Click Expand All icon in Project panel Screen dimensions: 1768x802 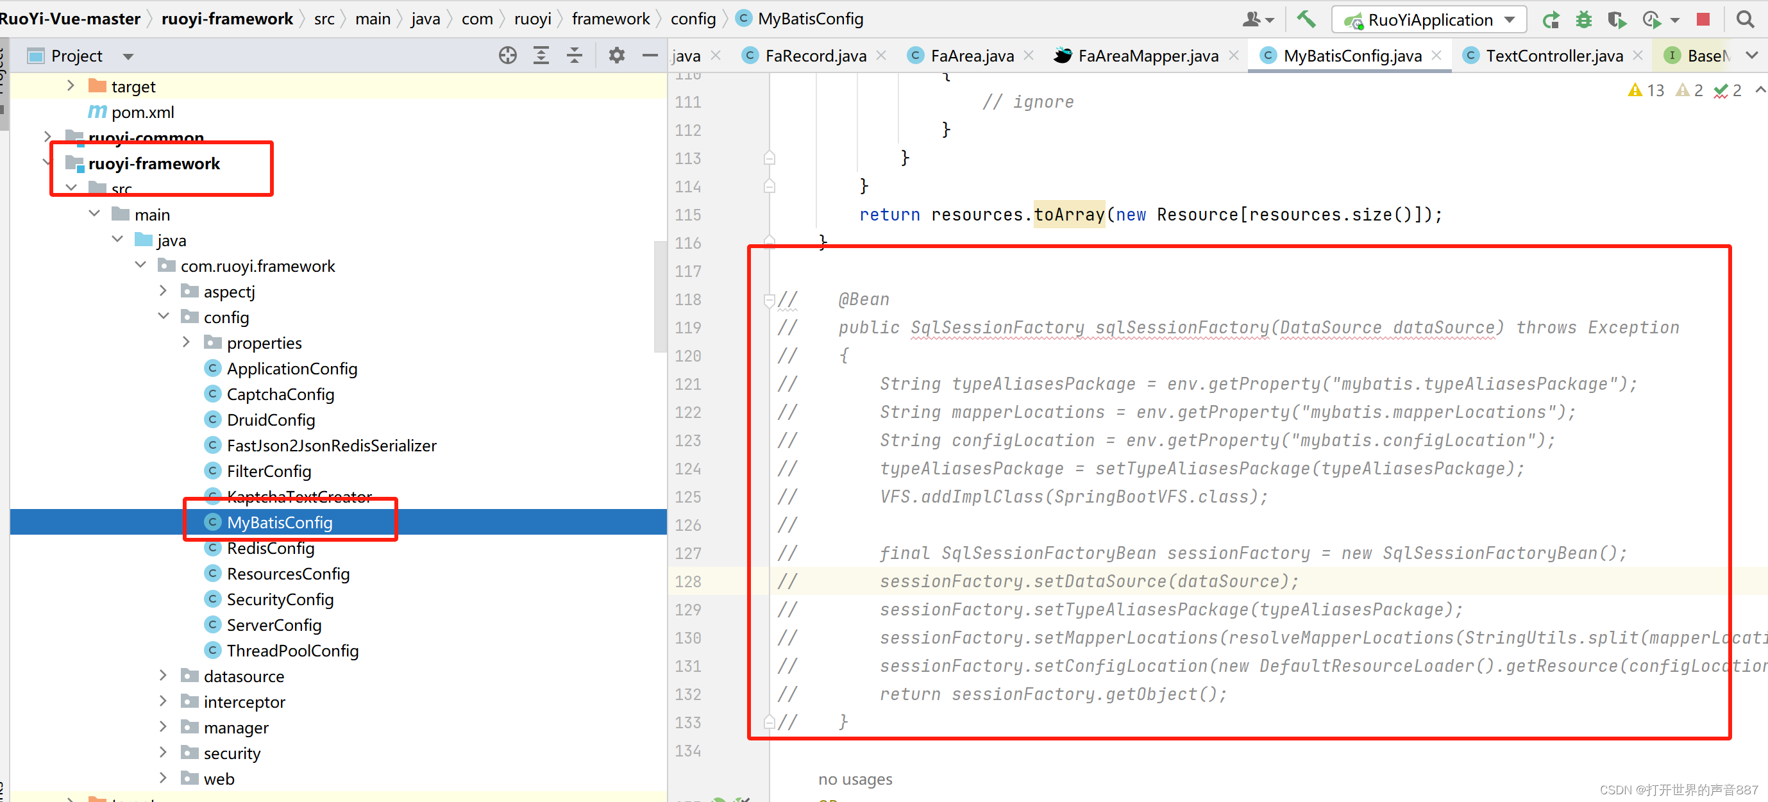541,56
